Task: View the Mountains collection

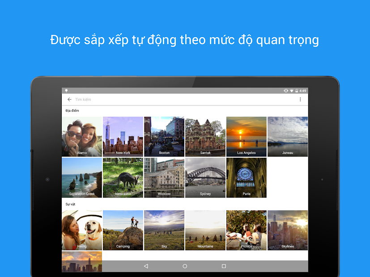Action: tap(205, 230)
